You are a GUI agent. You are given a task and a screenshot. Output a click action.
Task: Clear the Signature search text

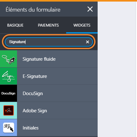tap(88, 42)
